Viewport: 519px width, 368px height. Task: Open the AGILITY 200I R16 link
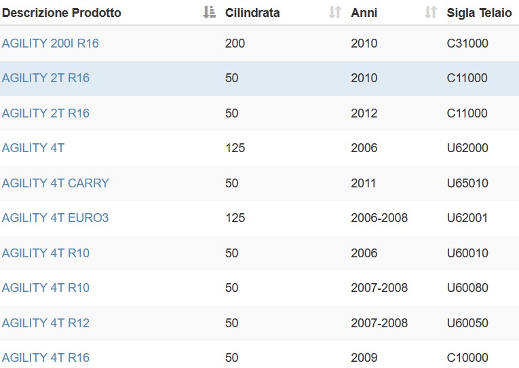pyautogui.click(x=50, y=43)
